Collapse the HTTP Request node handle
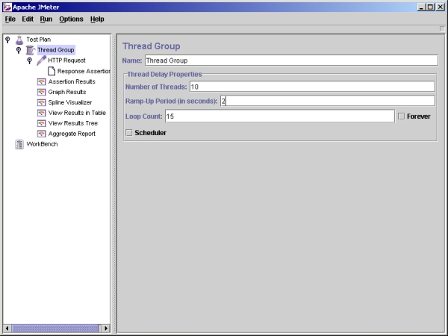448x336 pixels. (x=29, y=60)
